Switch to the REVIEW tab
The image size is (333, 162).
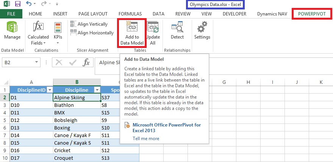[x=183, y=14]
